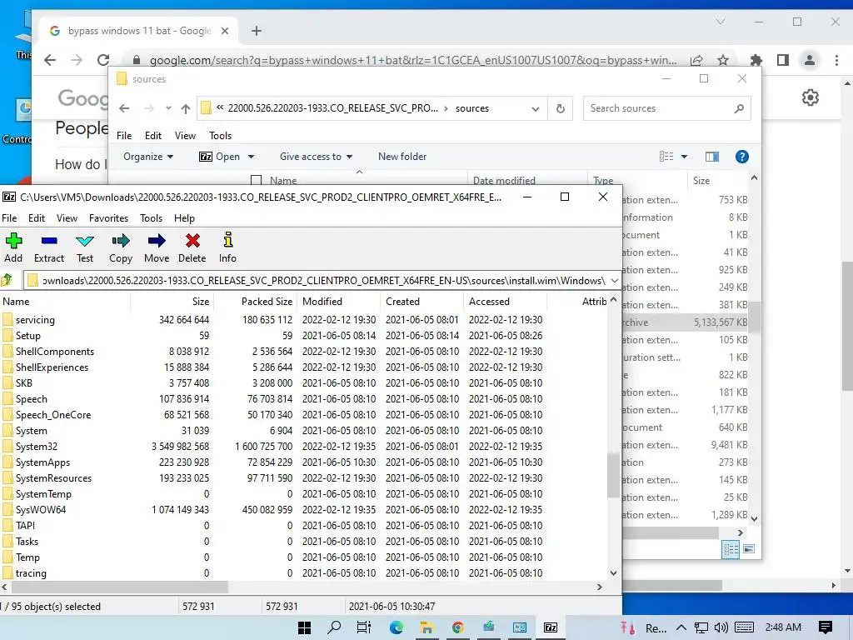Bookmark this page with the star icon
The height and width of the screenshot is (640, 853).
[722, 60]
